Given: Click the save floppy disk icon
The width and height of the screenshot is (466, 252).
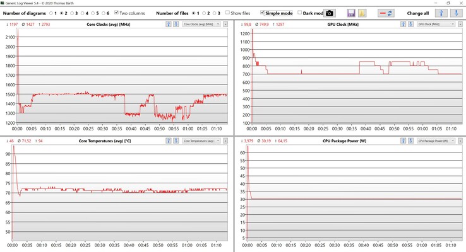Looking at the screenshot, I should pyautogui.click(x=352, y=13).
